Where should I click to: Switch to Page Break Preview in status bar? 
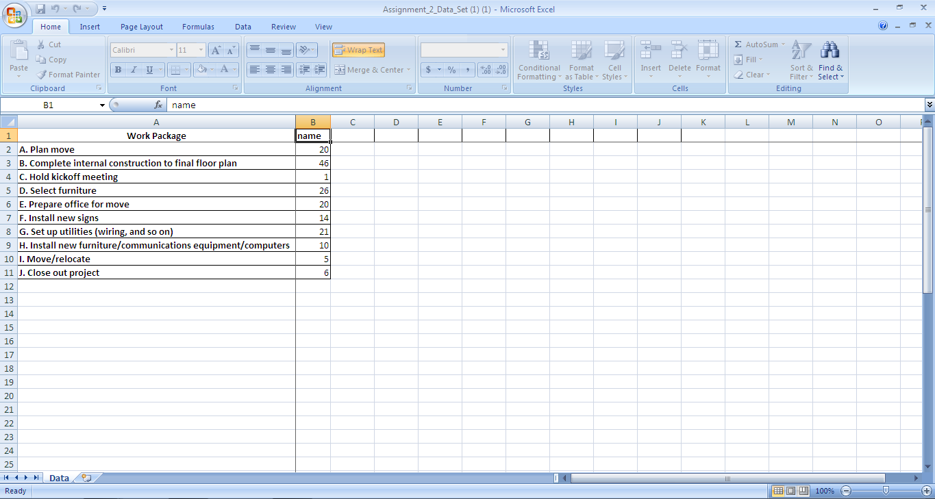click(x=803, y=491)
